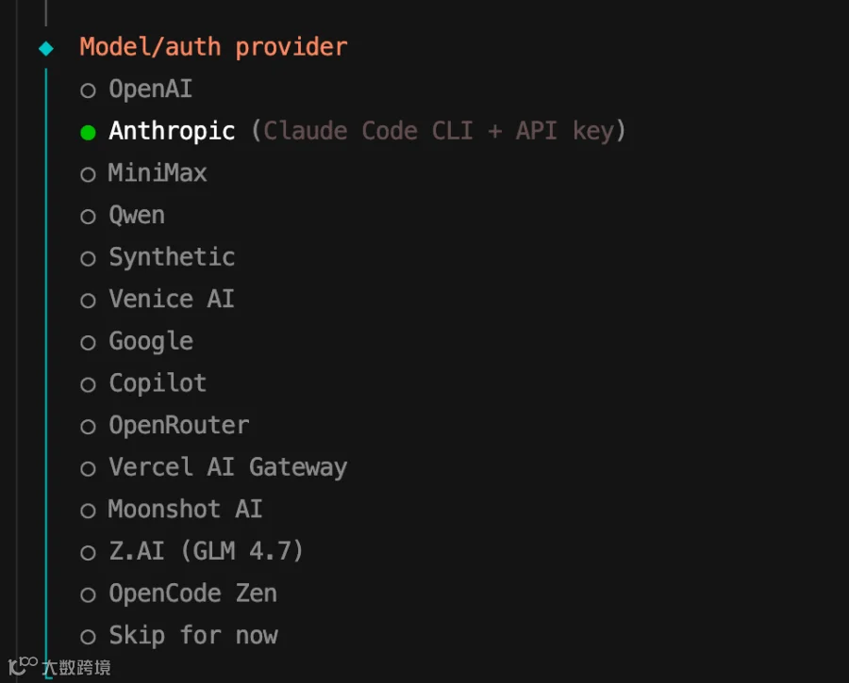Click the Anthropic label text
This screenshot has width=849, height=683.
pos(172,131)
